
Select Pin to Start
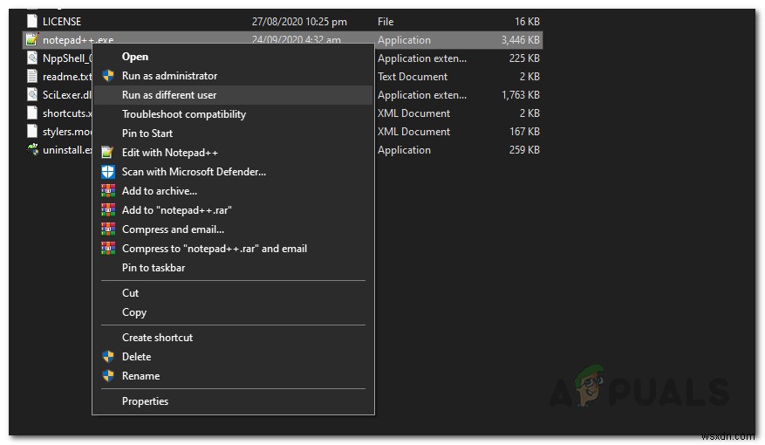[x=147, y=133]
